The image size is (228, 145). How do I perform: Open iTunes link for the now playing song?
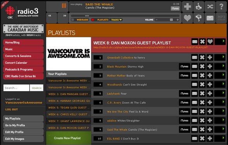175,8
